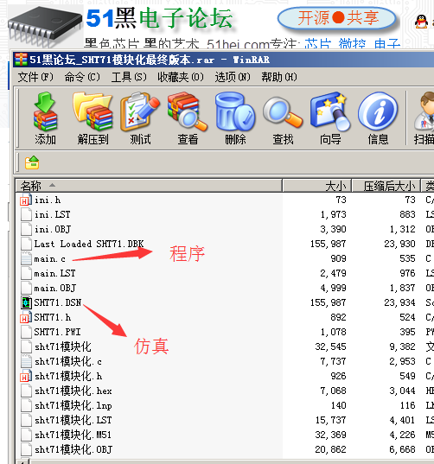This screenshot has width=434, height=464.
Task: Sort by 大小 column header
Action: [x=316, y=186]
